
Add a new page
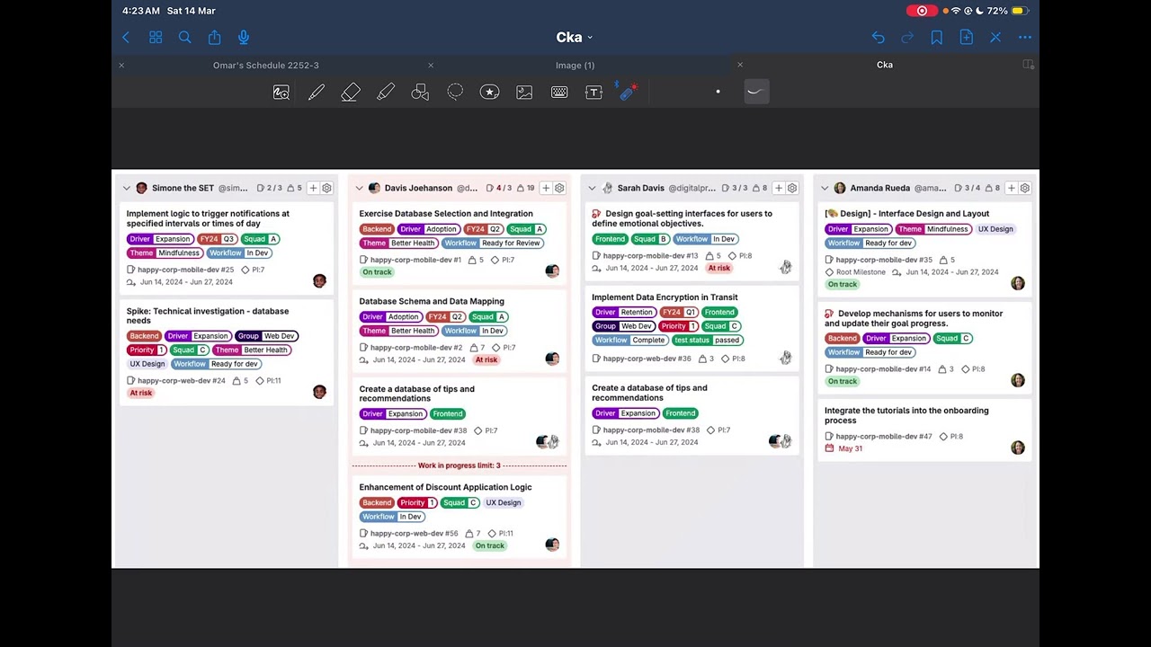[x=966, y=37]
